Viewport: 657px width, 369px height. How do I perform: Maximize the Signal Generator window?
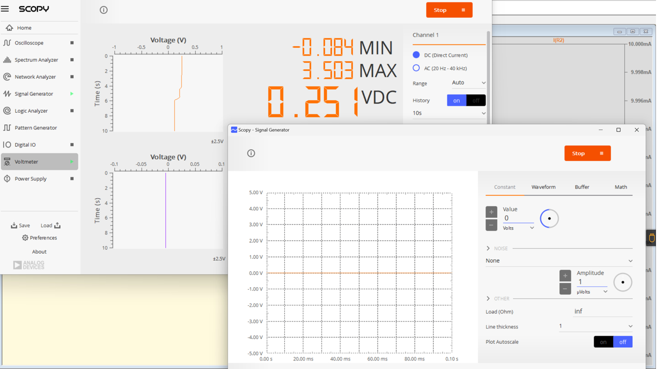618,130
